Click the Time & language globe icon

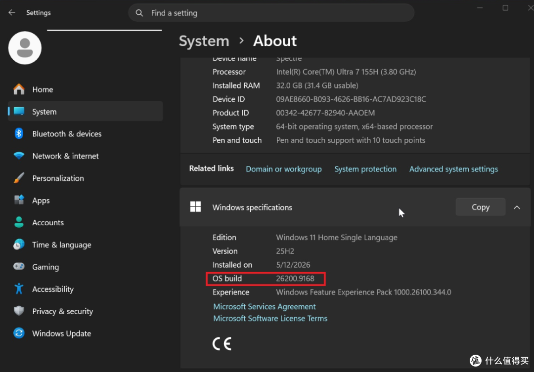point(19,245)
